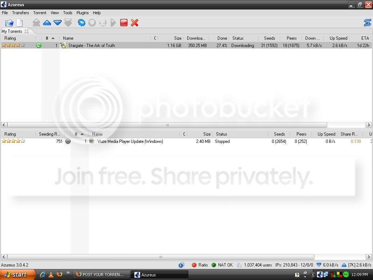Click the Open Torrent folder icon
The width and height of the screenshot is (373, 280).
[x=9, y=23]
